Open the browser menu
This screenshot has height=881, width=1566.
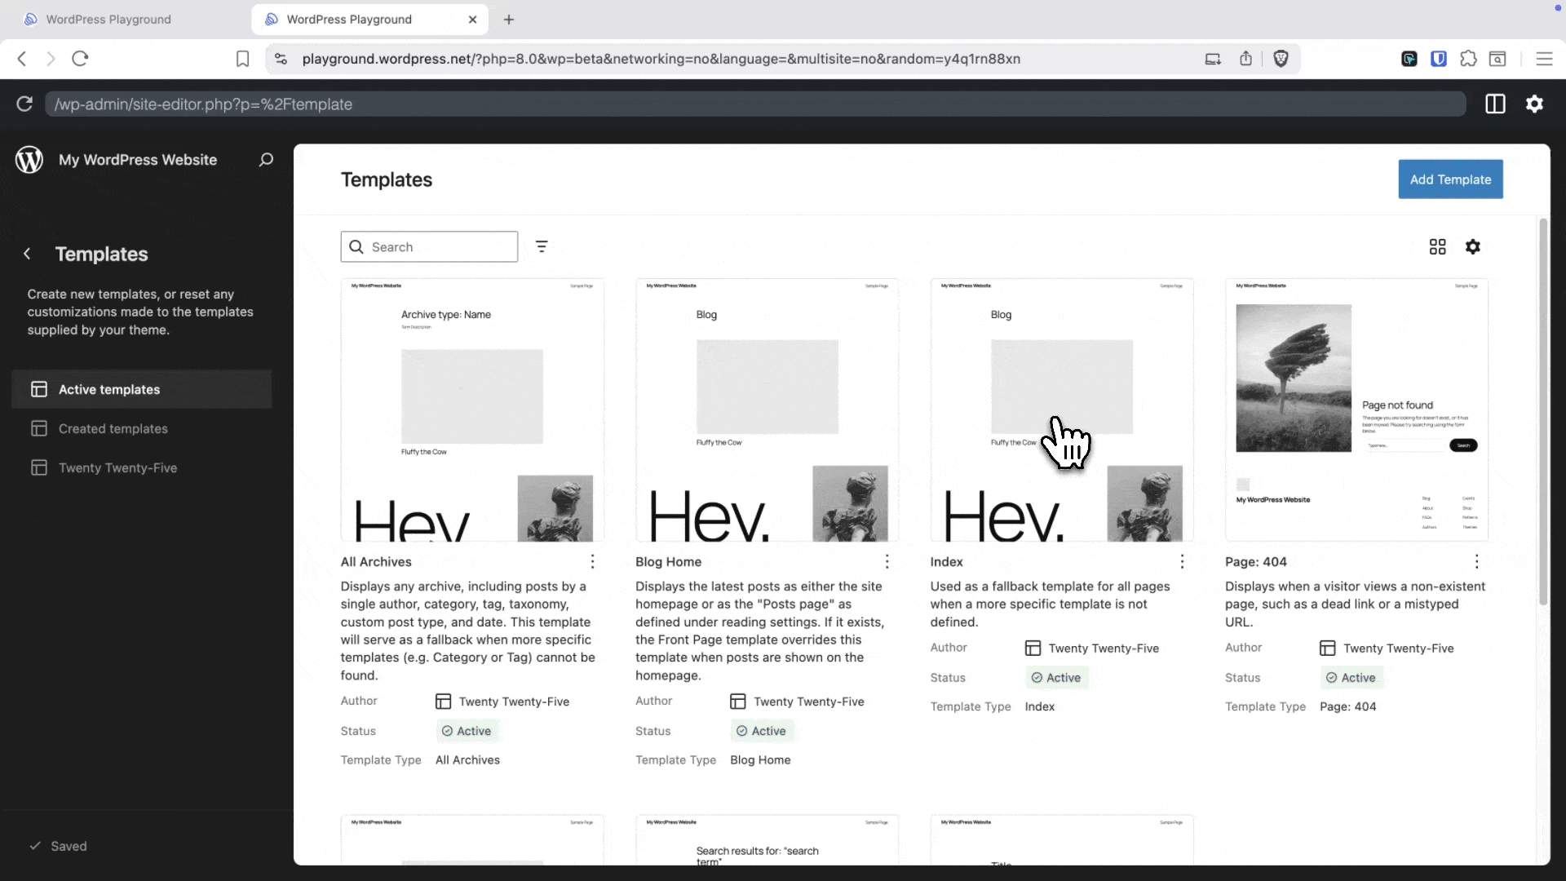[1544, 59]
